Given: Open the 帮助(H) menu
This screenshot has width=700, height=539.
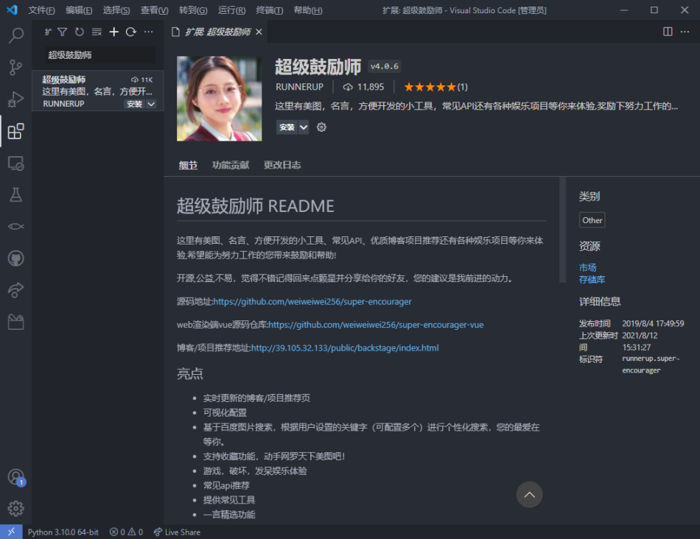Looking at the screenshot, I should (308, 10).
